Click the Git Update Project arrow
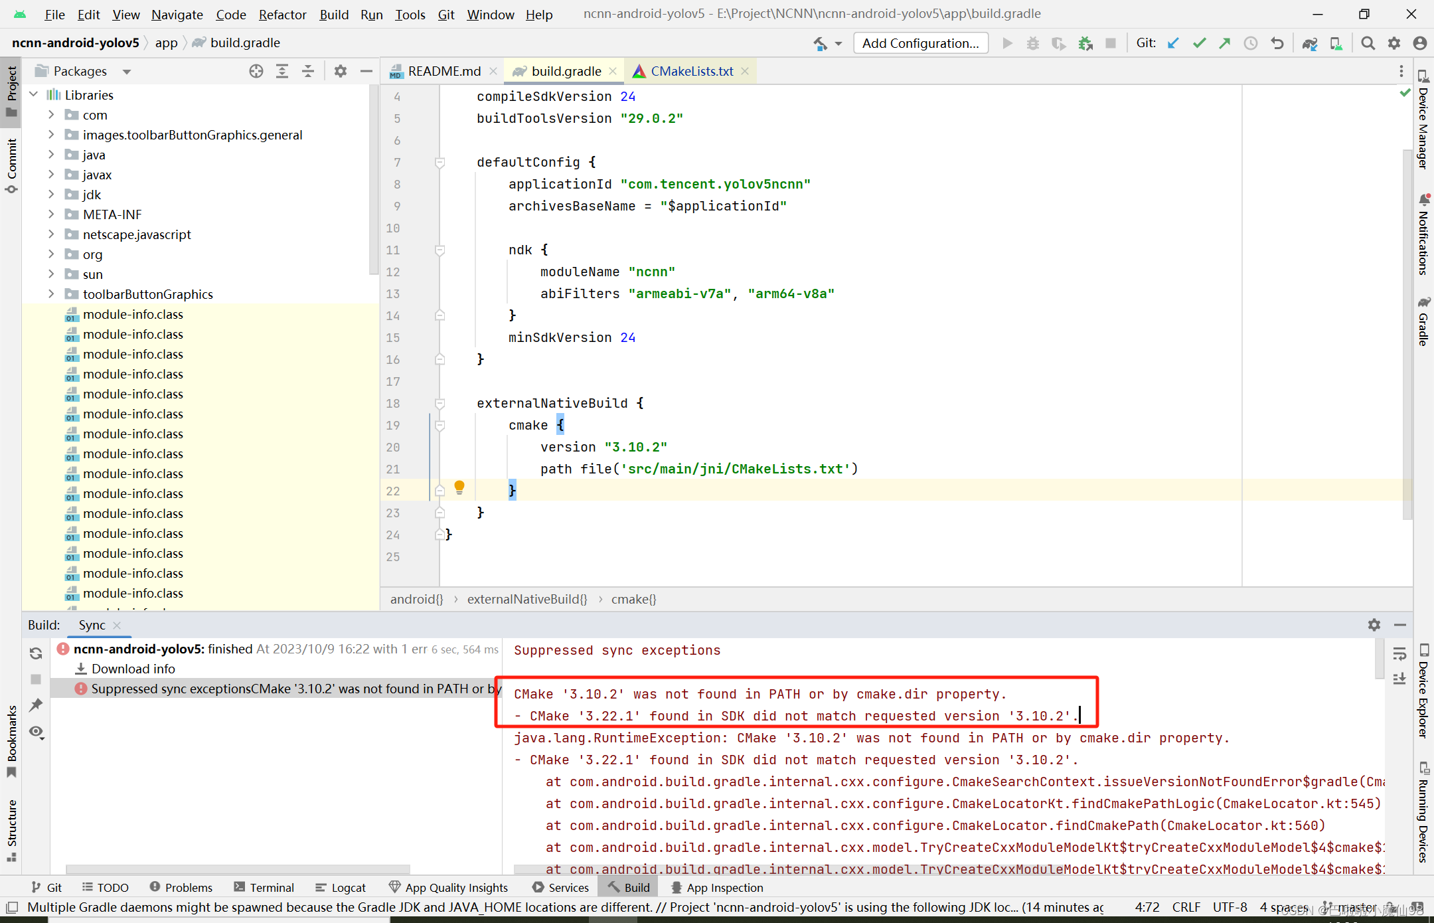Image resolution: width=1434 pixels, height=923 pixels. coord(1173,44)
